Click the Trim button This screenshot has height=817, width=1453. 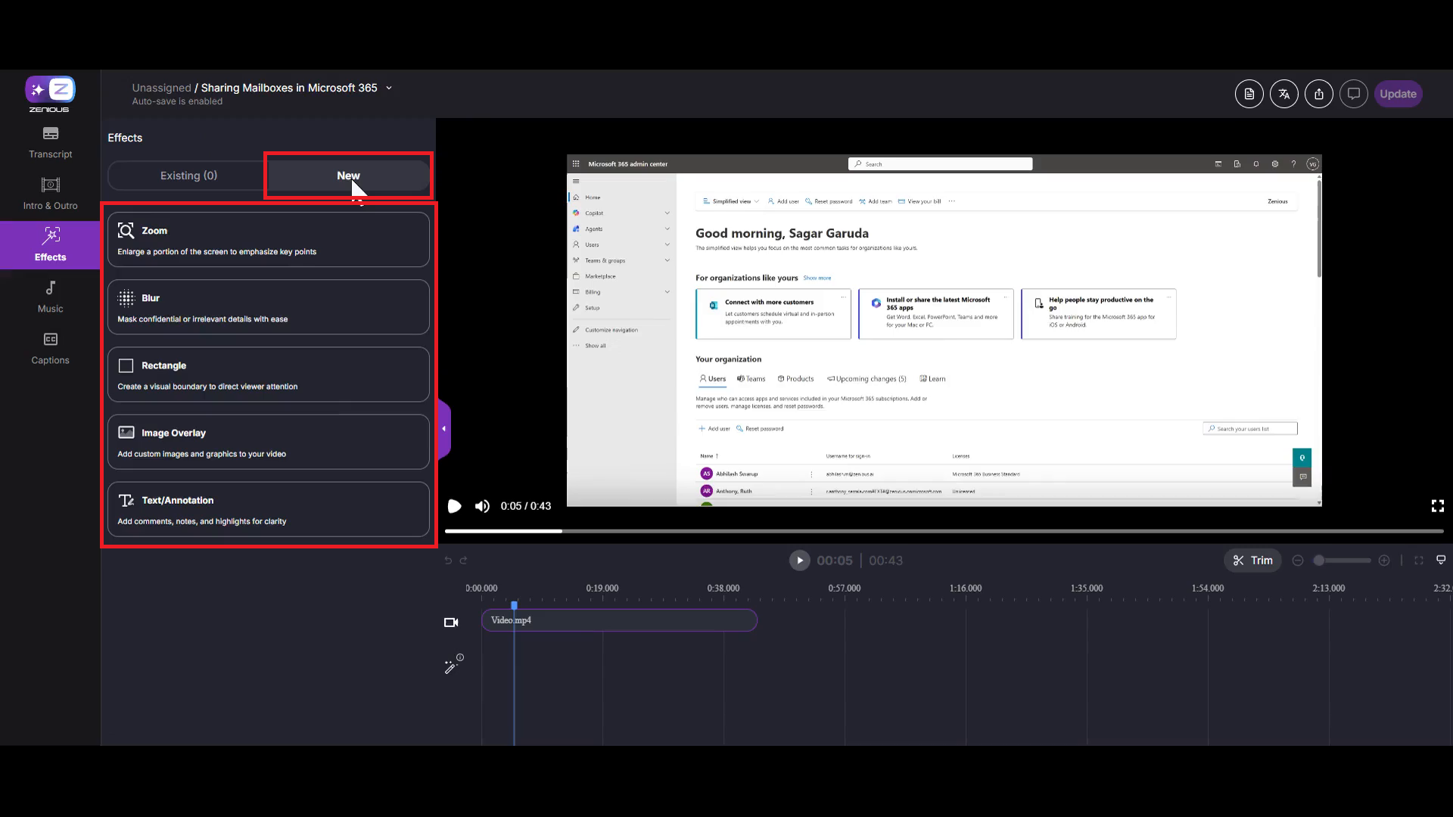[1252, 561]
